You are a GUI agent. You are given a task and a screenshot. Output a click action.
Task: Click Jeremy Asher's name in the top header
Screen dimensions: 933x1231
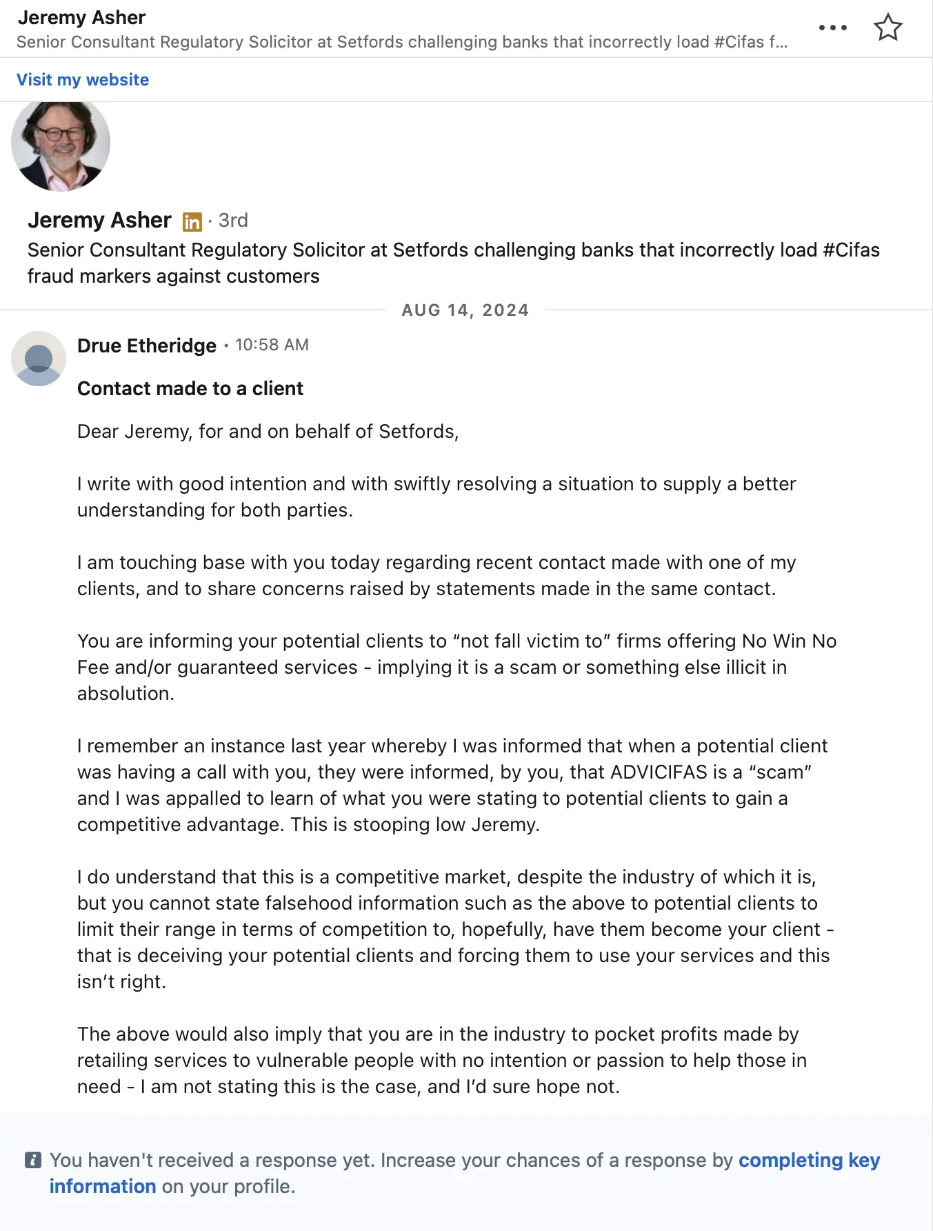click(81, 17)
